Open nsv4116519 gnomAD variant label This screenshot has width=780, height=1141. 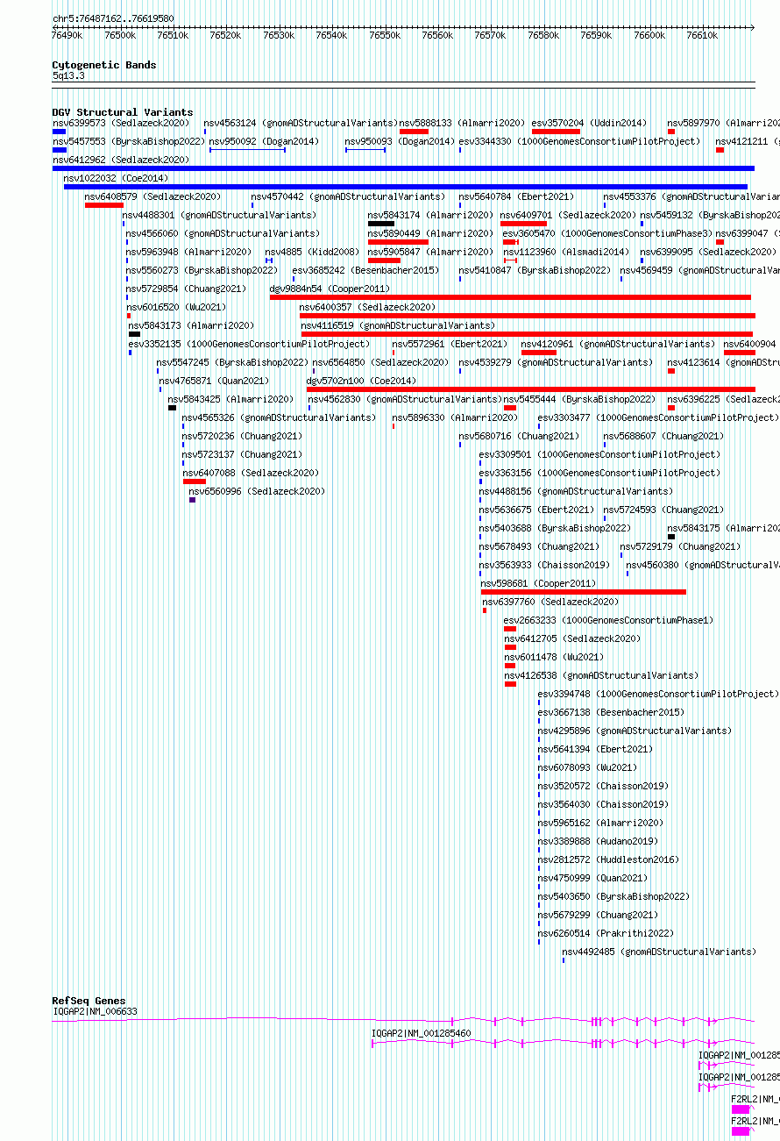[x=398, y=326]
